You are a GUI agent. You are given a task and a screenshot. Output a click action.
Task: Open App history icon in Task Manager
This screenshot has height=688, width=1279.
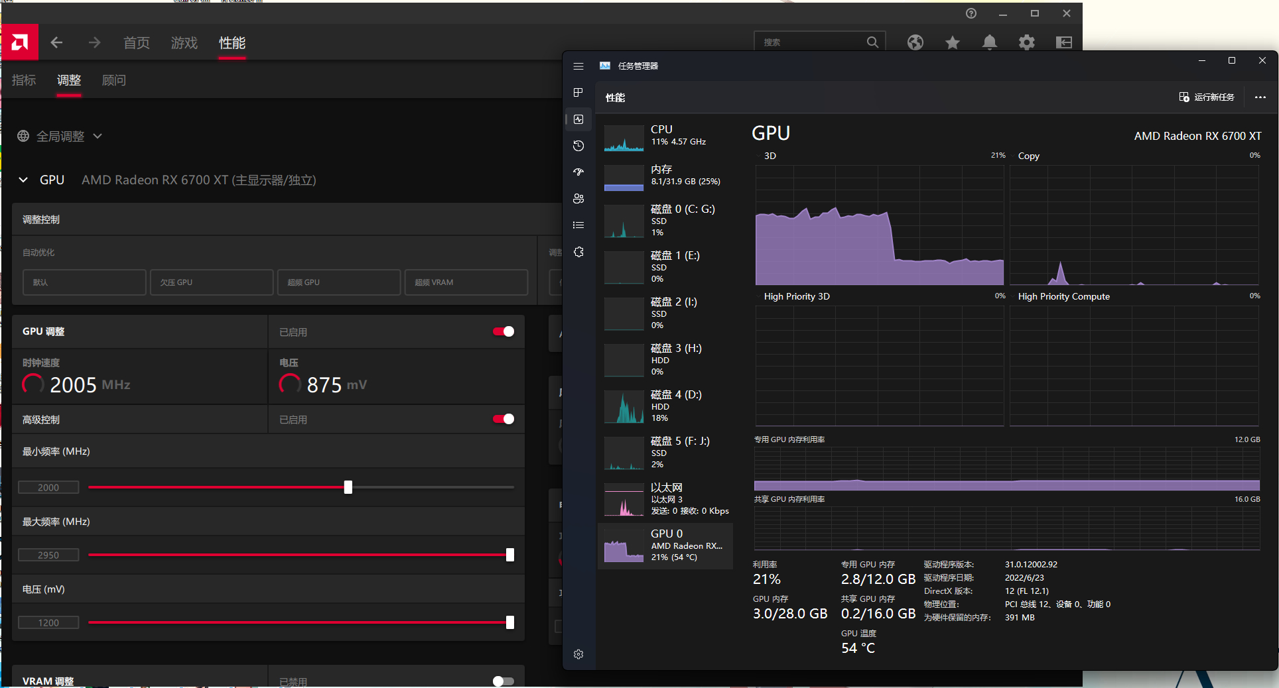[578, 146]
